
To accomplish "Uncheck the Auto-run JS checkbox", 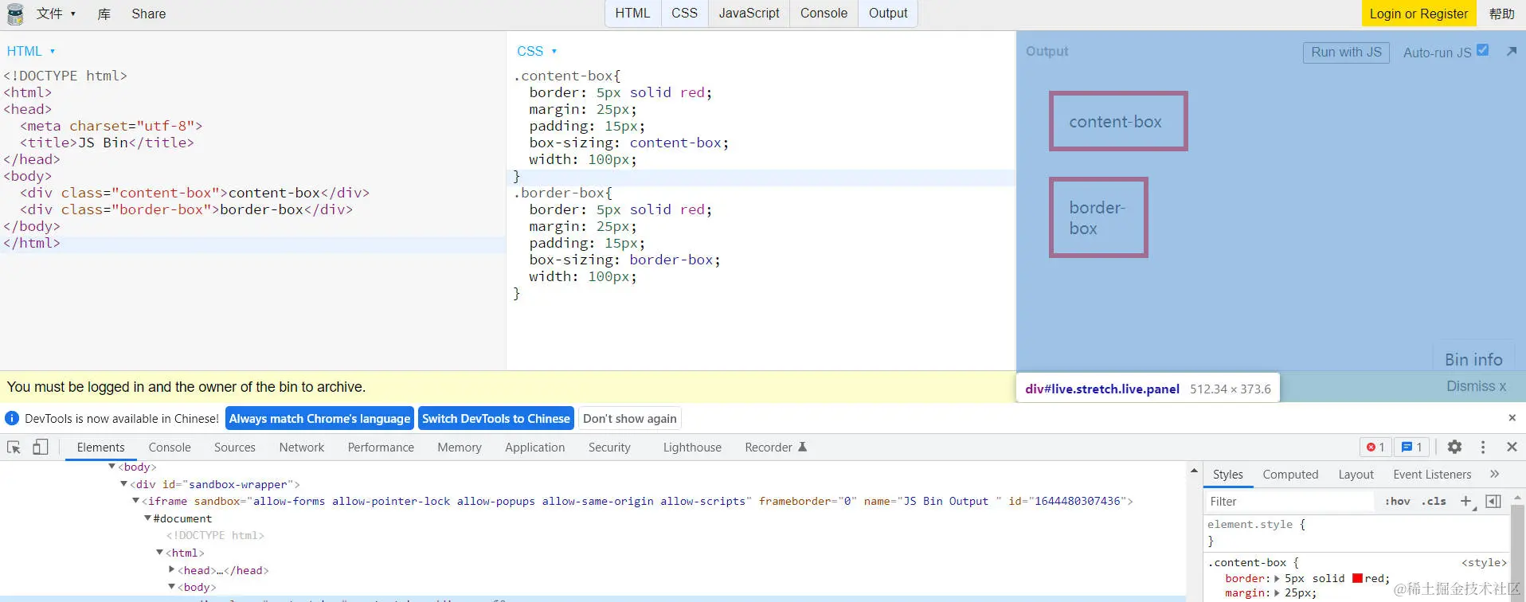I will pyautogui.click(x=1482, y=49).
